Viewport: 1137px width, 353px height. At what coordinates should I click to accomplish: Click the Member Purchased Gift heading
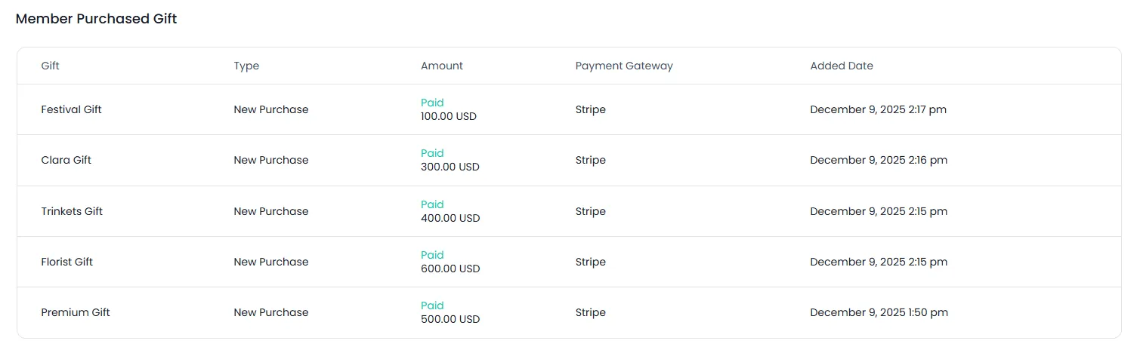[96, 19]
